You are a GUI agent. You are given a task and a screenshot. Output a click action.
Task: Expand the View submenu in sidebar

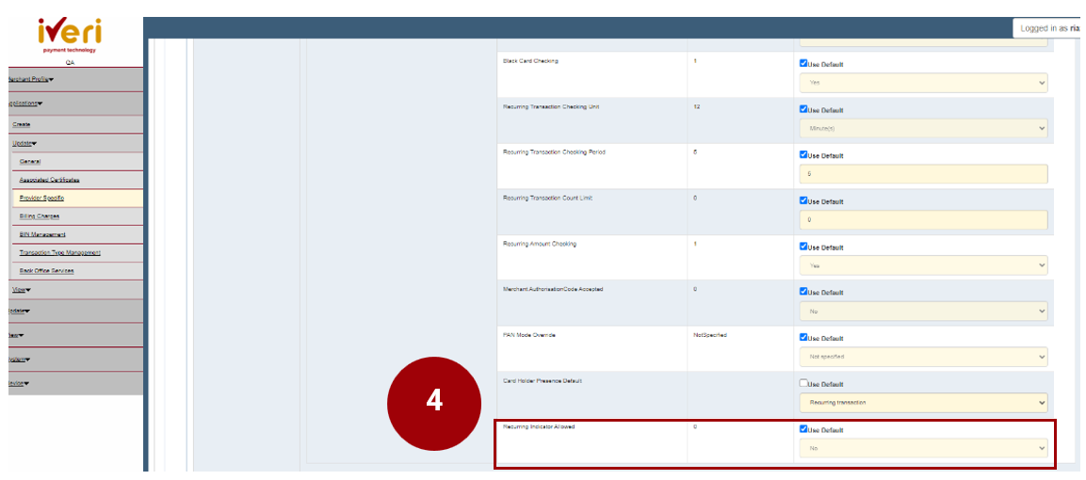pyautogui.click(x=21, y=290)
